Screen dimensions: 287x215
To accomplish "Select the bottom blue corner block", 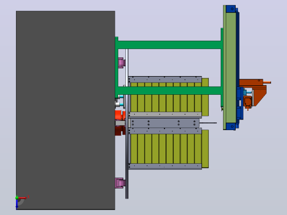I will pyautogui.click(x=231, y=126).
